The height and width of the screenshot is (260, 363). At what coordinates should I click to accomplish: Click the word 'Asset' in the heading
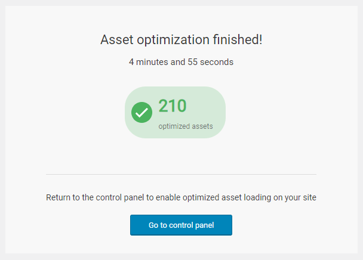(116, 40)
